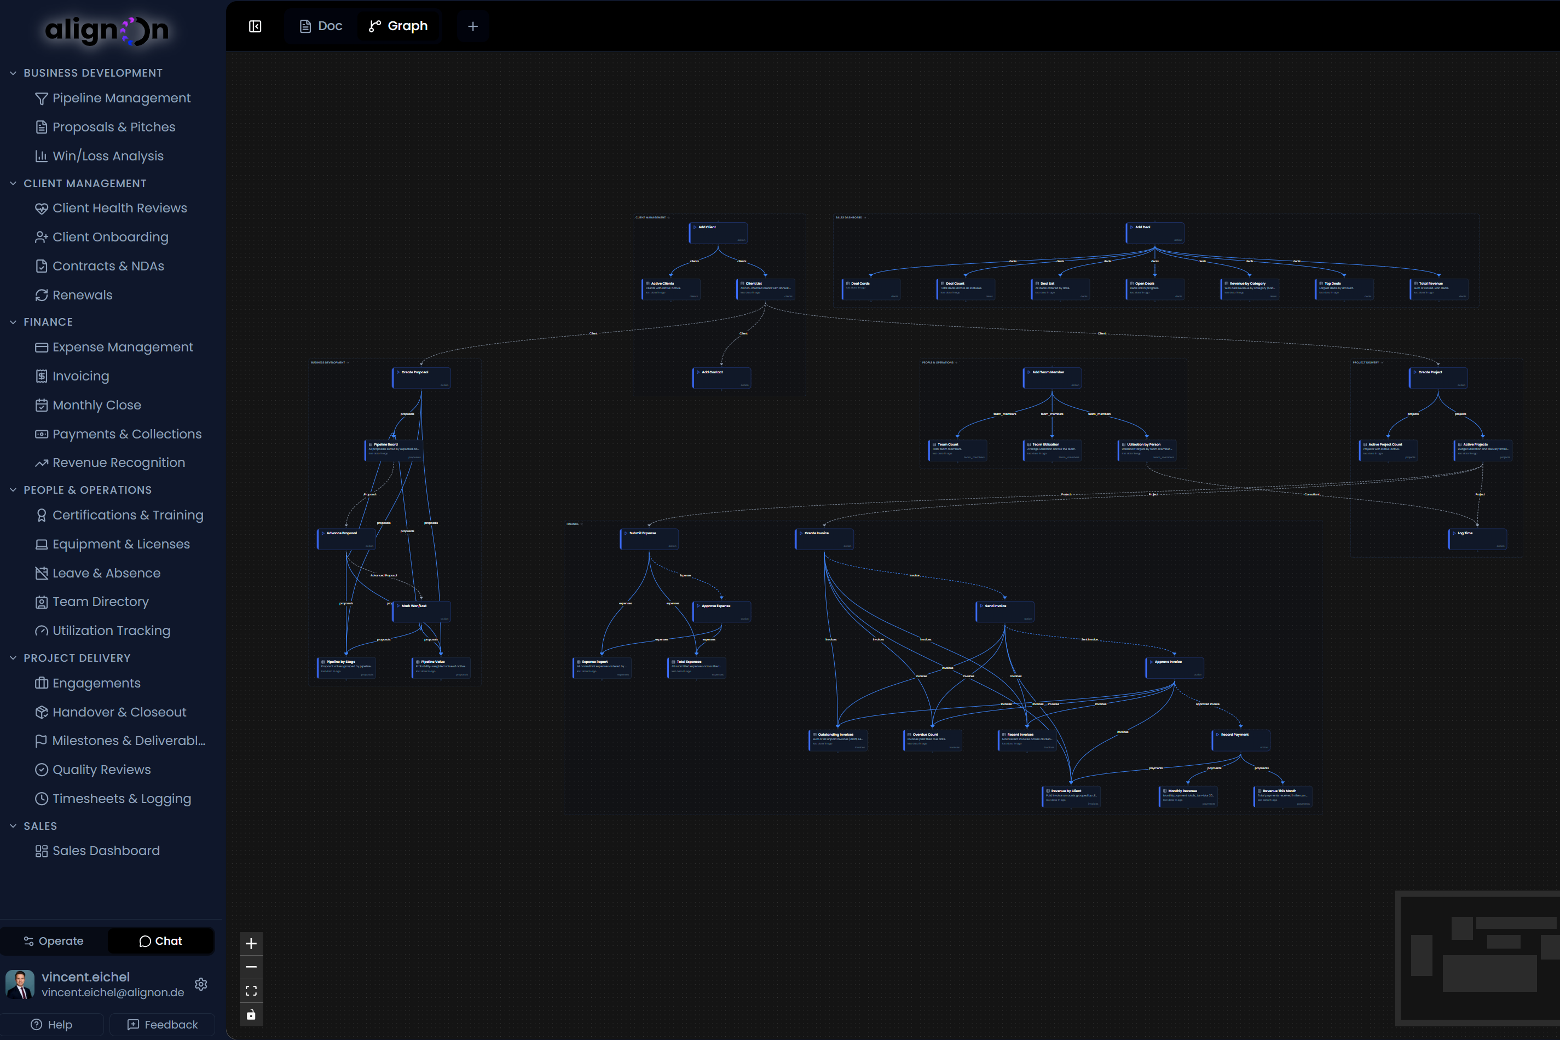Fit the graph to view with the fullscreen icon
This screenshot has height=1040, width=1560.
(x=251, y=990)
